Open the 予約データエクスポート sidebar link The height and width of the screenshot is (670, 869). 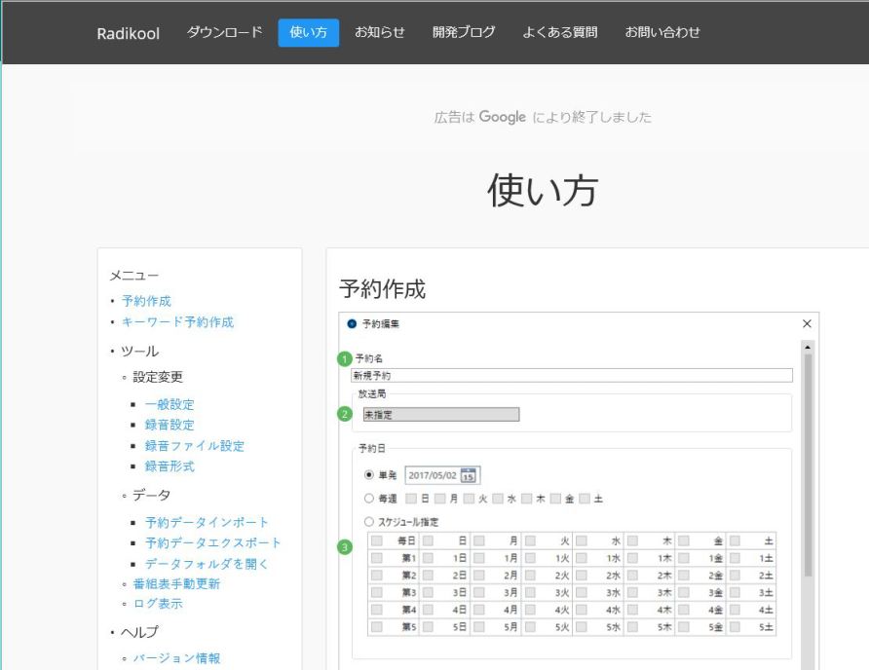[x=212, y=543]
